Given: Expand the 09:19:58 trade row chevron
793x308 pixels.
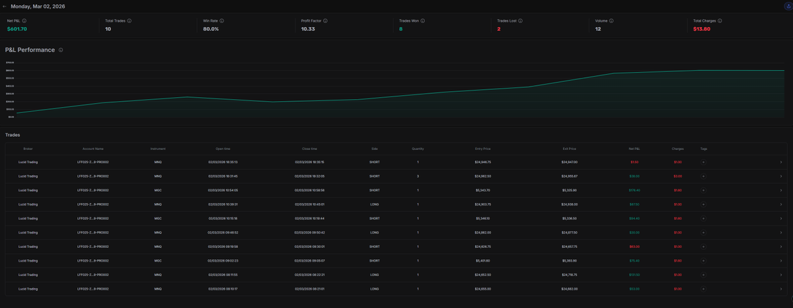Looking at the screenshot, I should click(780, 247).
